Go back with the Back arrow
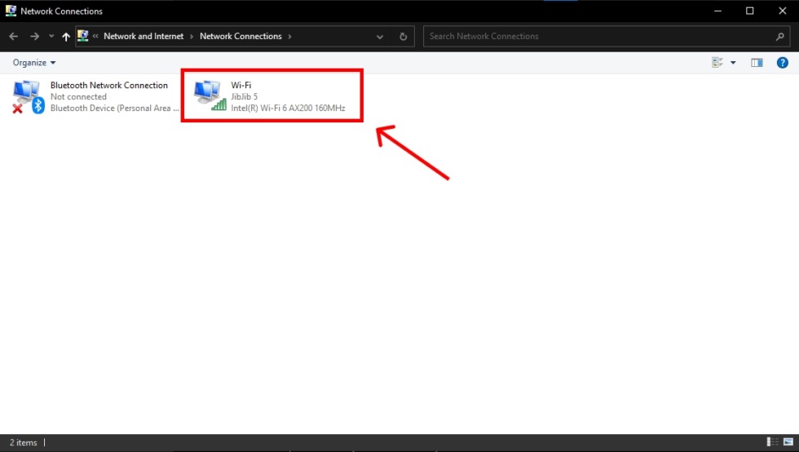 click(x=14, y=36)
